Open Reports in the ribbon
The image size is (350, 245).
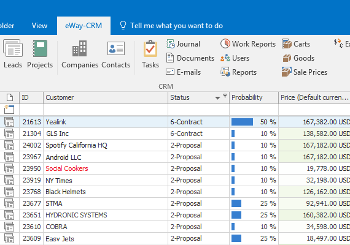click(238, 72)
